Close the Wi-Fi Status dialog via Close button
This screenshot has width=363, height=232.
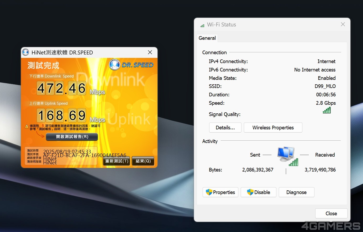[x=331, y=213]
